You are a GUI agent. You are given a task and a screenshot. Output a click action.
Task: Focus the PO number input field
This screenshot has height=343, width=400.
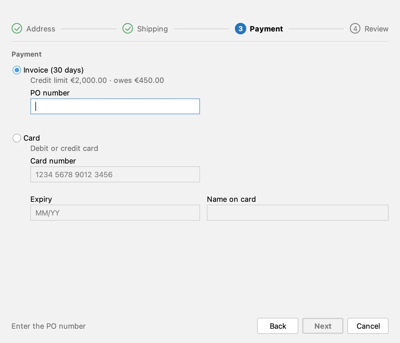(x=115, y=106)
